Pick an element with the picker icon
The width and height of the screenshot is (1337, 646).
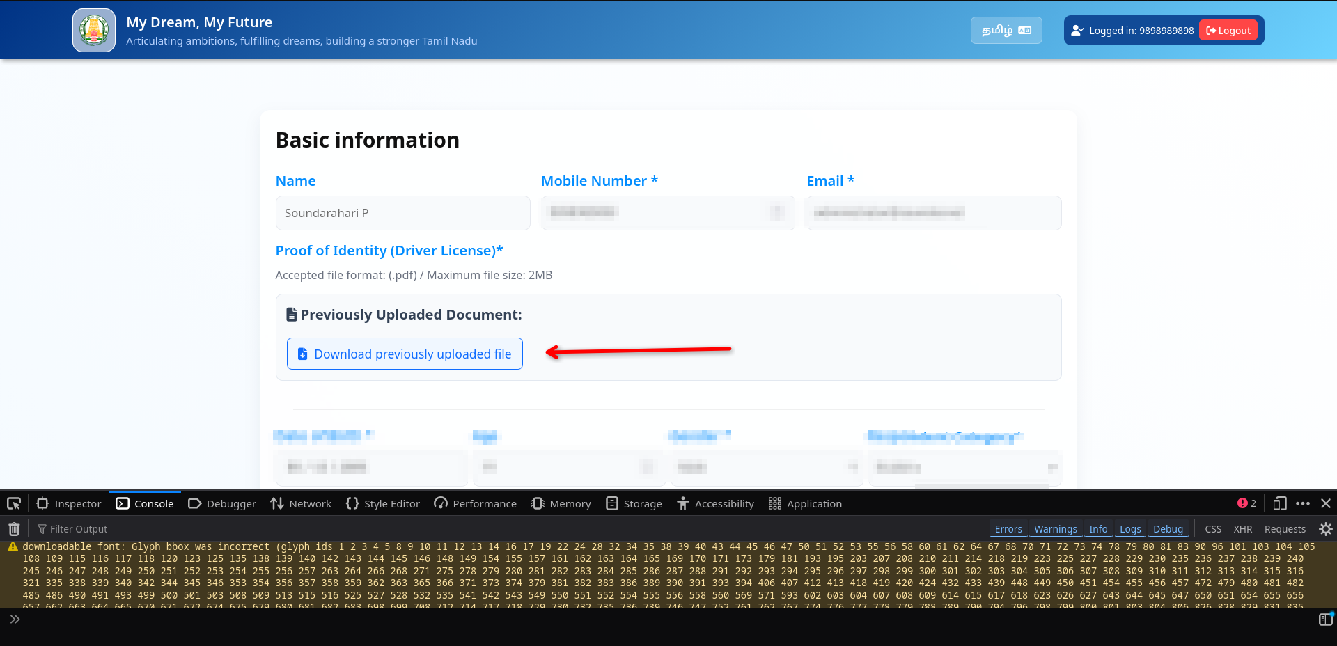[14, 503]
